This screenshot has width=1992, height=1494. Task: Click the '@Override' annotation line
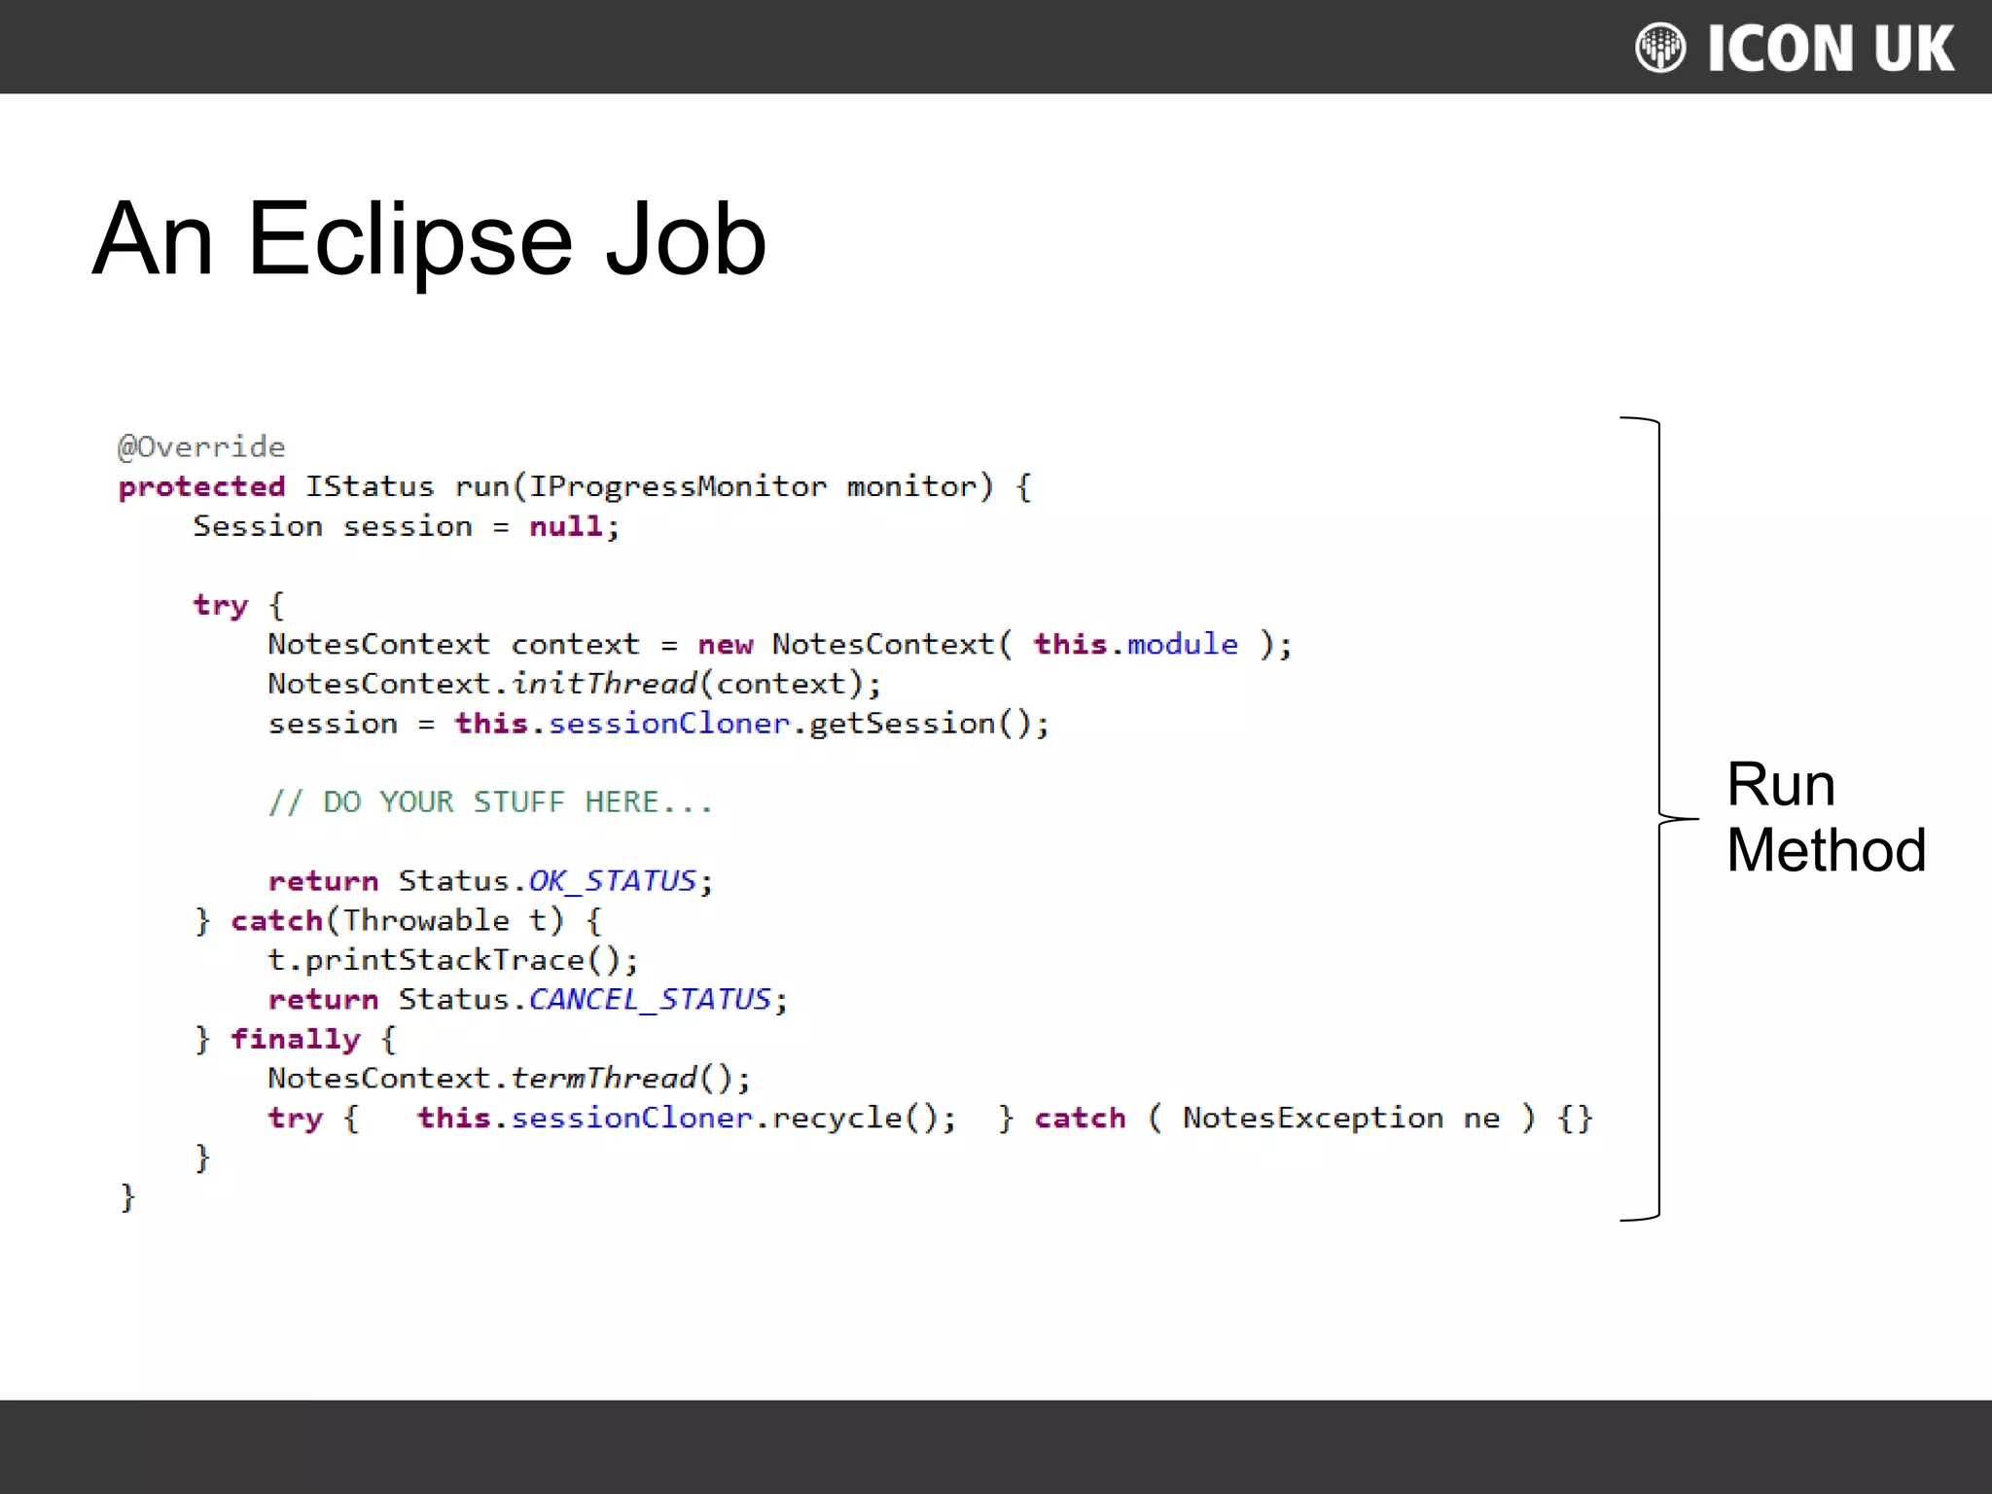201,447
